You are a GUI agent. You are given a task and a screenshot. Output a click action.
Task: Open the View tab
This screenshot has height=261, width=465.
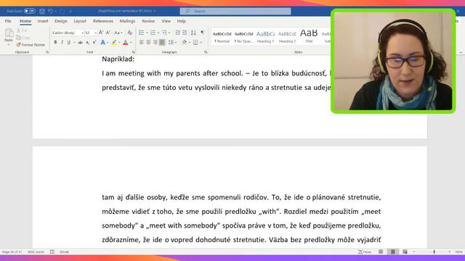pos(166,21)
